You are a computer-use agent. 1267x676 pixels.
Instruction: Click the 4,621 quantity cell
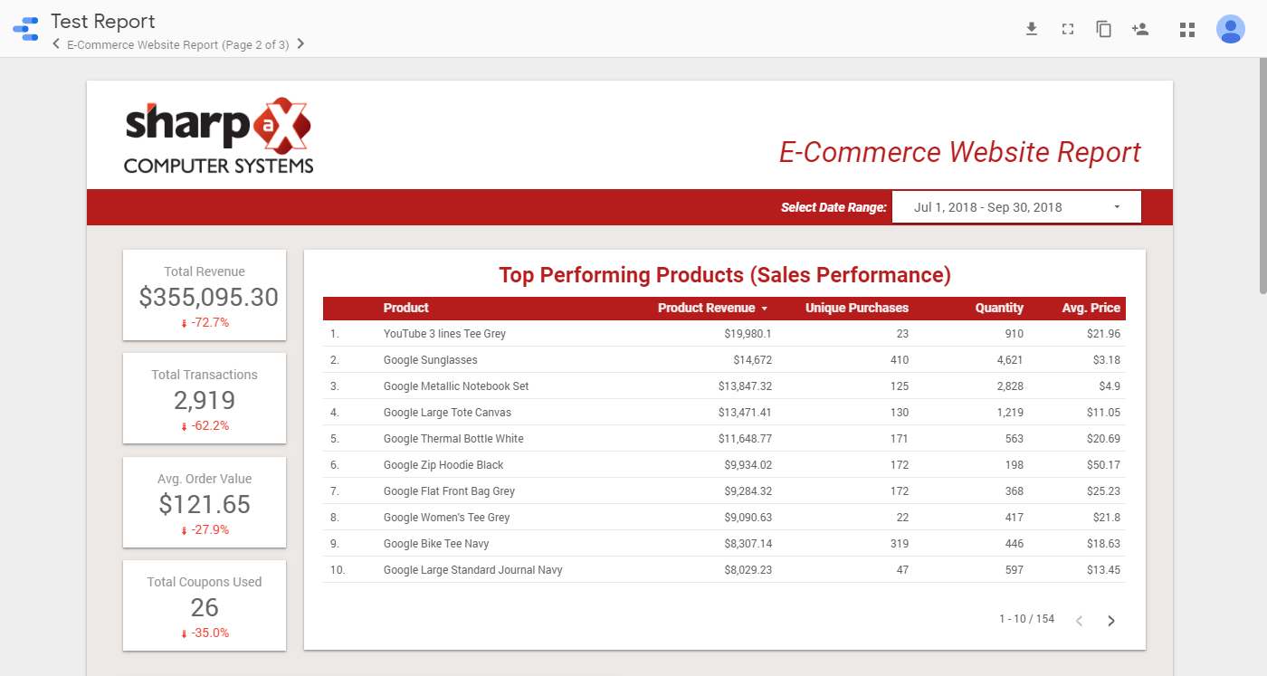1009,360
